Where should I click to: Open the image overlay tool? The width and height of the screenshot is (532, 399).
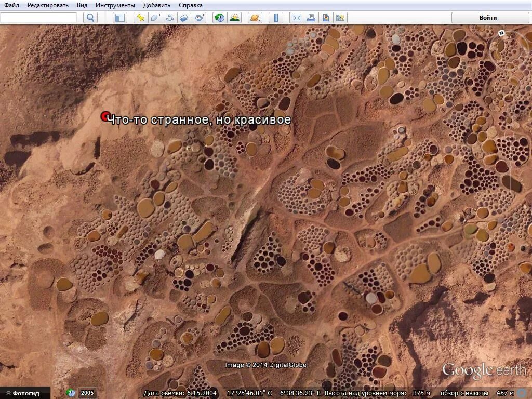(x=184, y=18)
